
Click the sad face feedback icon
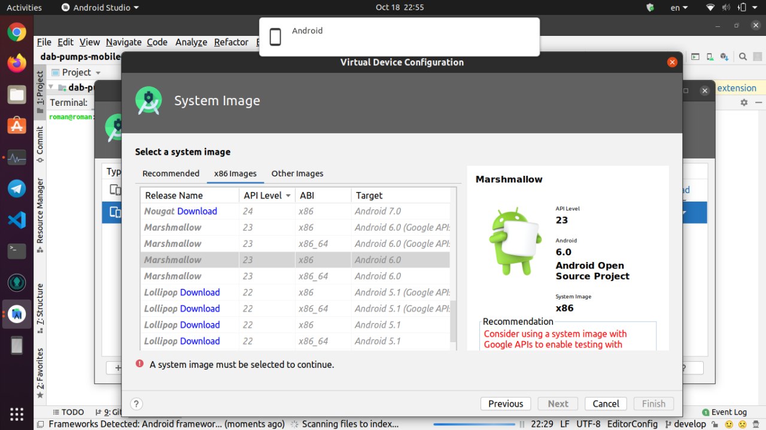click(742, 424)
